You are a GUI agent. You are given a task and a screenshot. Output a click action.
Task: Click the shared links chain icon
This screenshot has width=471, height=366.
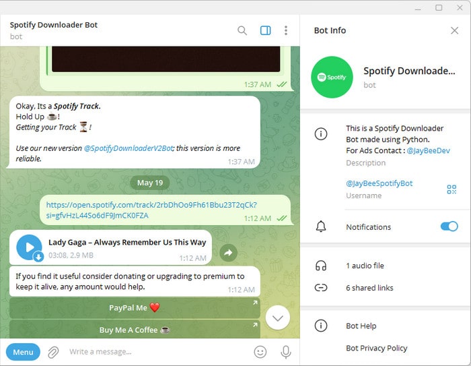(321, 288)
